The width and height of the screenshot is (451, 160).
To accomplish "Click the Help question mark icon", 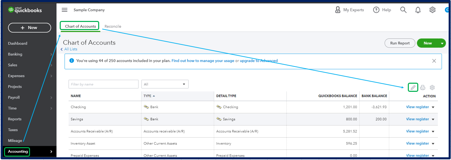I will point(376,10).
